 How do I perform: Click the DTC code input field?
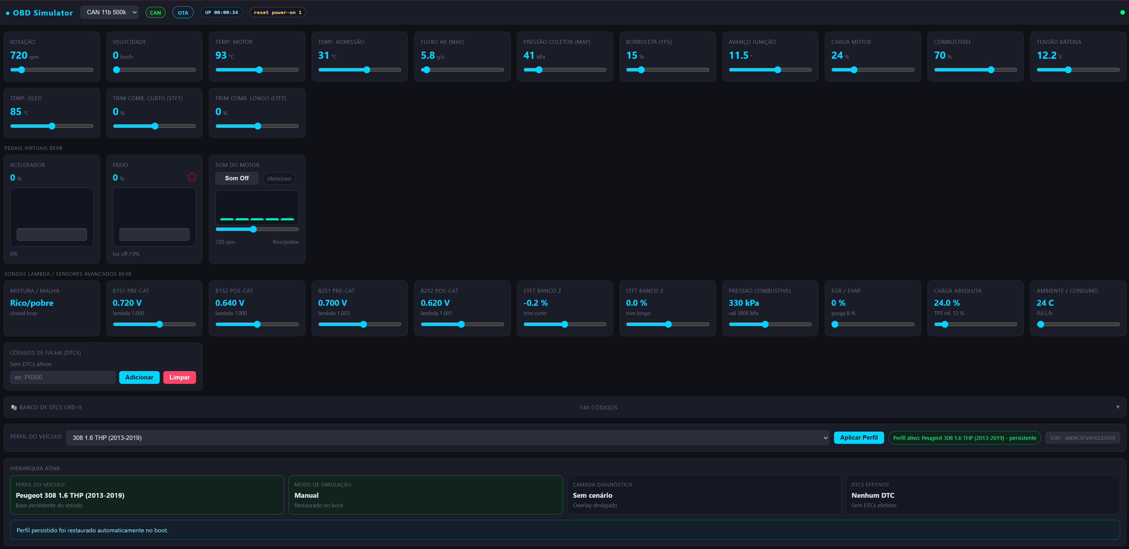(63, 377)
